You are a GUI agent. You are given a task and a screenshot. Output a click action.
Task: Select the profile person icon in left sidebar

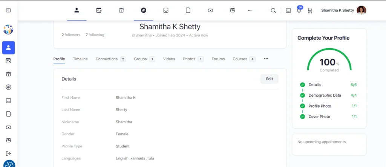tap(8, 48)
